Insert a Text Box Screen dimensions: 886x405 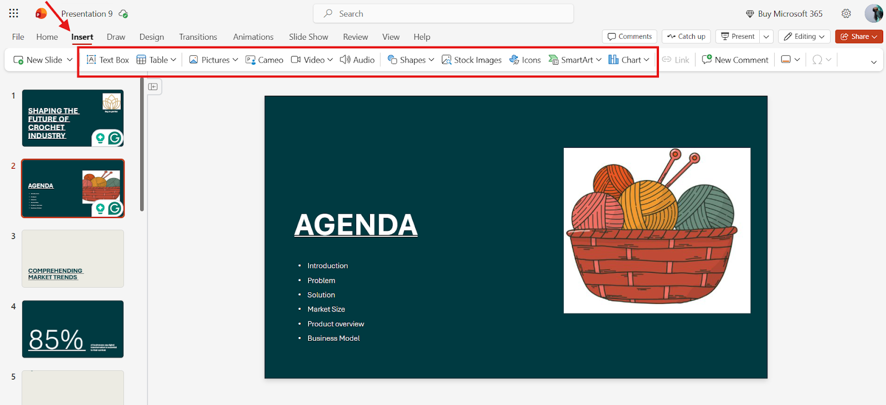tap(108, 60)
